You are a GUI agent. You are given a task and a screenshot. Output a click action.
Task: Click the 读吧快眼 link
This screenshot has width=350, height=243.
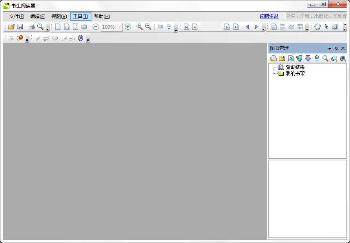tap(268, 16)
